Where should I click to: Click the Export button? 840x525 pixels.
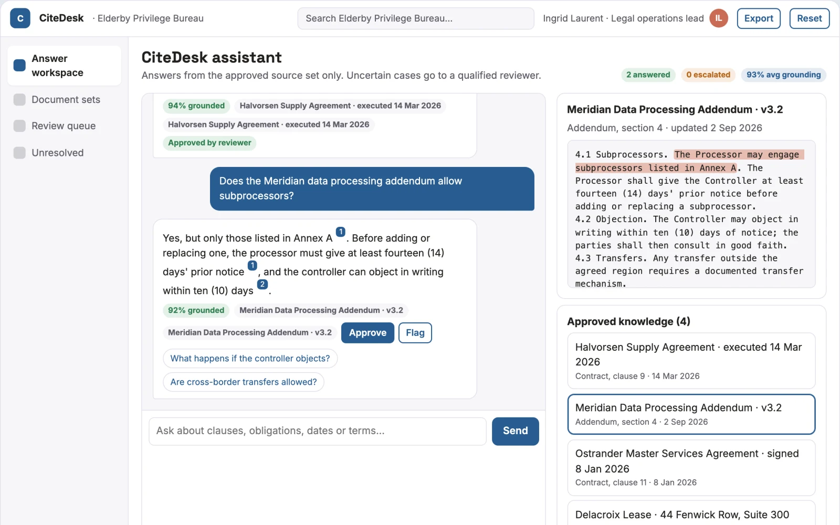759,18
